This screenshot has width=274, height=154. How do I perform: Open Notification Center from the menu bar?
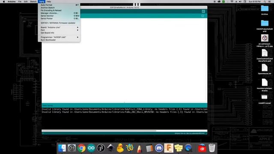269,2
